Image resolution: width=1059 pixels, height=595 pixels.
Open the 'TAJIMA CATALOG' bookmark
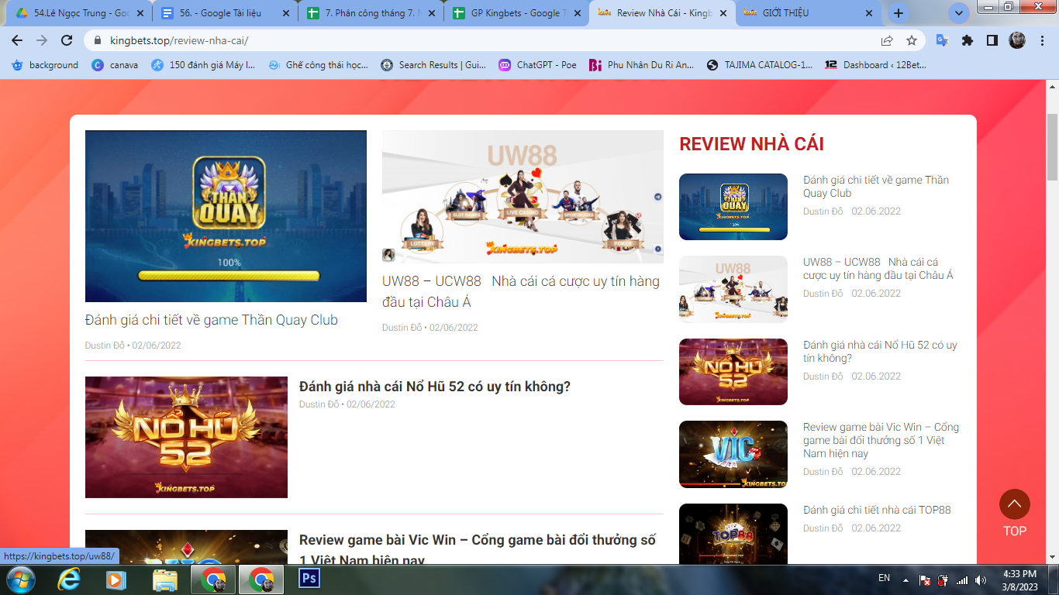click(x=761, y=65)
